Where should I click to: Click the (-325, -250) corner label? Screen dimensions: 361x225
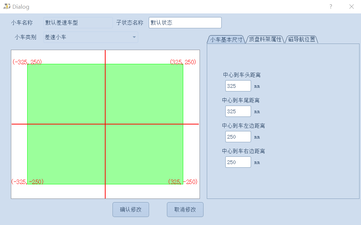tap(27, 182)
